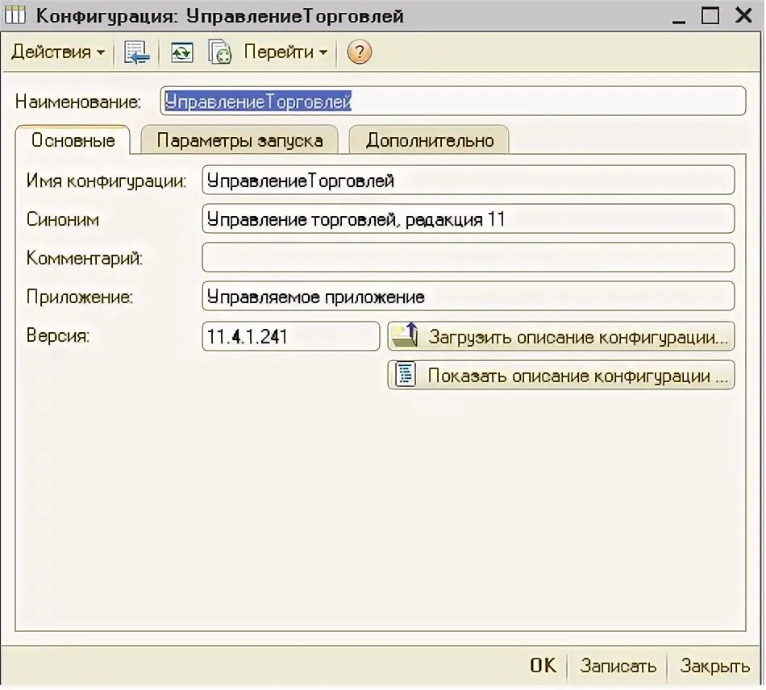Click the empty Комментарий field
This screenshot has height=690, width=766.
click(x=468, y=257)
